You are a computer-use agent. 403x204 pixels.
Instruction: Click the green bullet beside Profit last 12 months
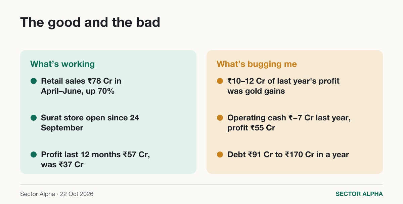[x=33, y=155]
